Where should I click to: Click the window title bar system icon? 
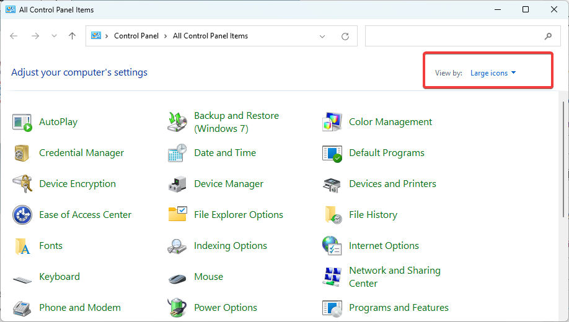11,9
